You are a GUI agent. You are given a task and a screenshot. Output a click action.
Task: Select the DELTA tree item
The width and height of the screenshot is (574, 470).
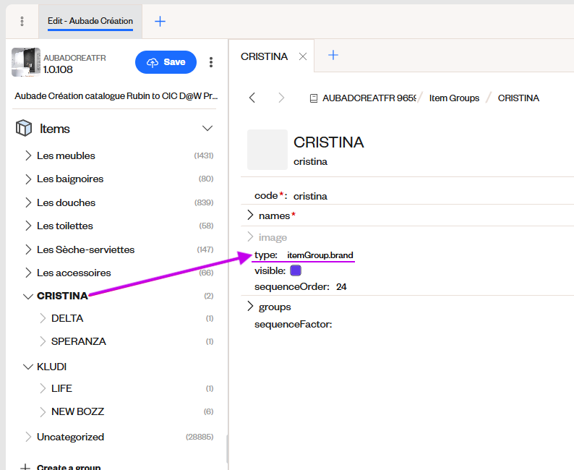coord(67,318)
